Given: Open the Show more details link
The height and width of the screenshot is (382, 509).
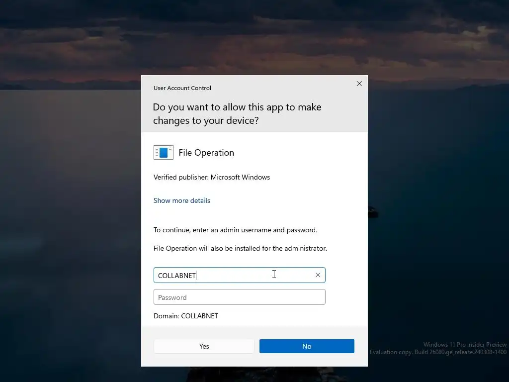Looking at the screenshot, I should point(182,201).
